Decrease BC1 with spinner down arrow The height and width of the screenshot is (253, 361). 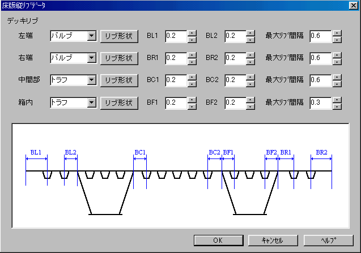192,84
